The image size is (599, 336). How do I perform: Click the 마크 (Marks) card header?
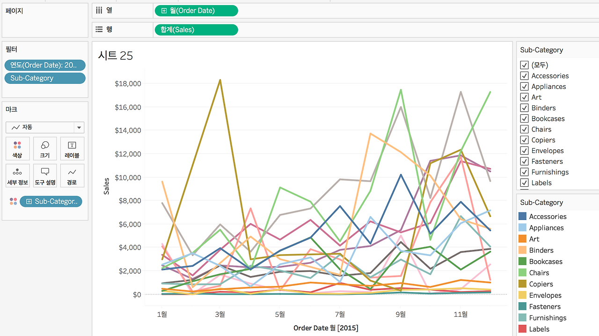11,109
